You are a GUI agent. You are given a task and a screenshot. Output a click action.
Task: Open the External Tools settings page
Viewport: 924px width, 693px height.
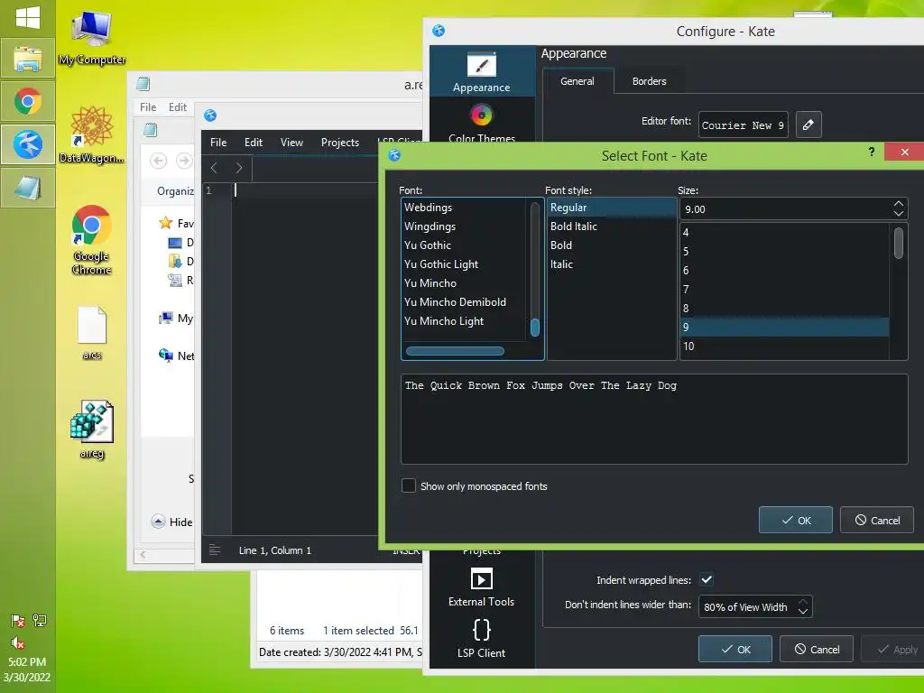coord(482,587)
